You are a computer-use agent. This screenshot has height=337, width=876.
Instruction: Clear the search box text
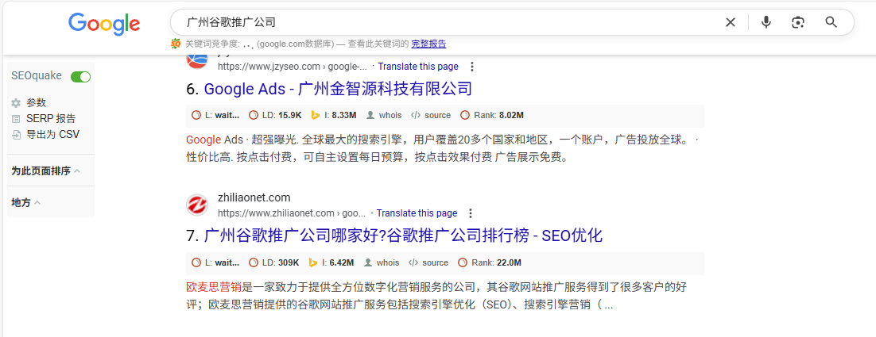coord(731,22)
